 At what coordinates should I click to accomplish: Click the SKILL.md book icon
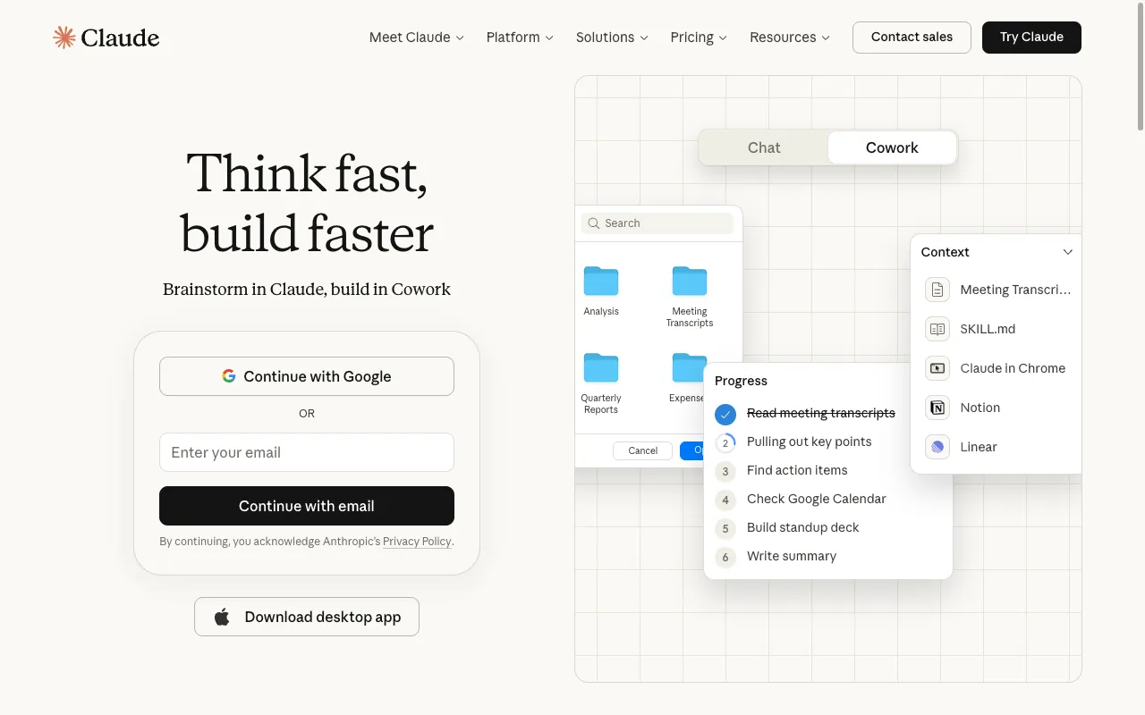pyautogui.click(x=937, y=329)
